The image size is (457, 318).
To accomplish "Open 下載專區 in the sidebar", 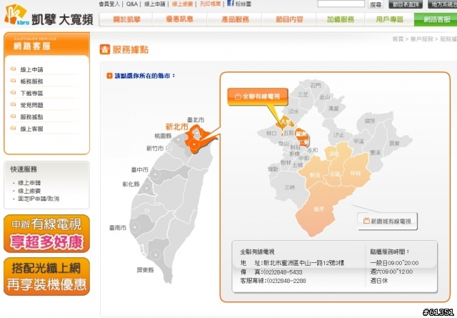I will click(31, 94).
